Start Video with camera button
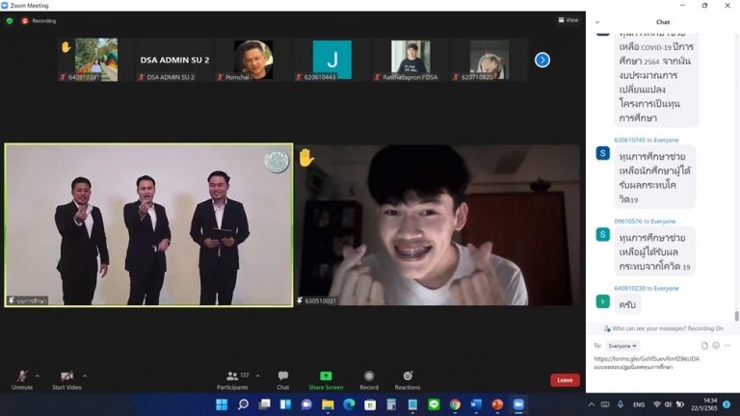The height and width of the screenshot is (416, 740). (x=66, y=379)
